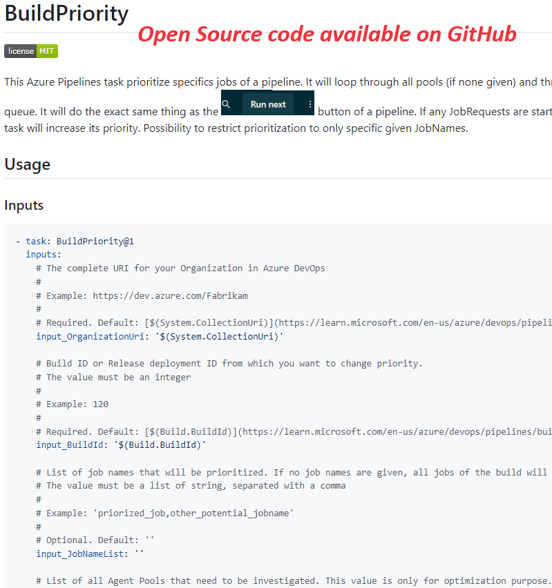Click the 'priorized_job,other_potential_jobname' example comment
The height and width of the screenshot is (588, 552).
(x=165, y=513)
